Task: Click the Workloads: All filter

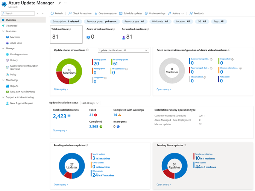Action: coord(160,21)
